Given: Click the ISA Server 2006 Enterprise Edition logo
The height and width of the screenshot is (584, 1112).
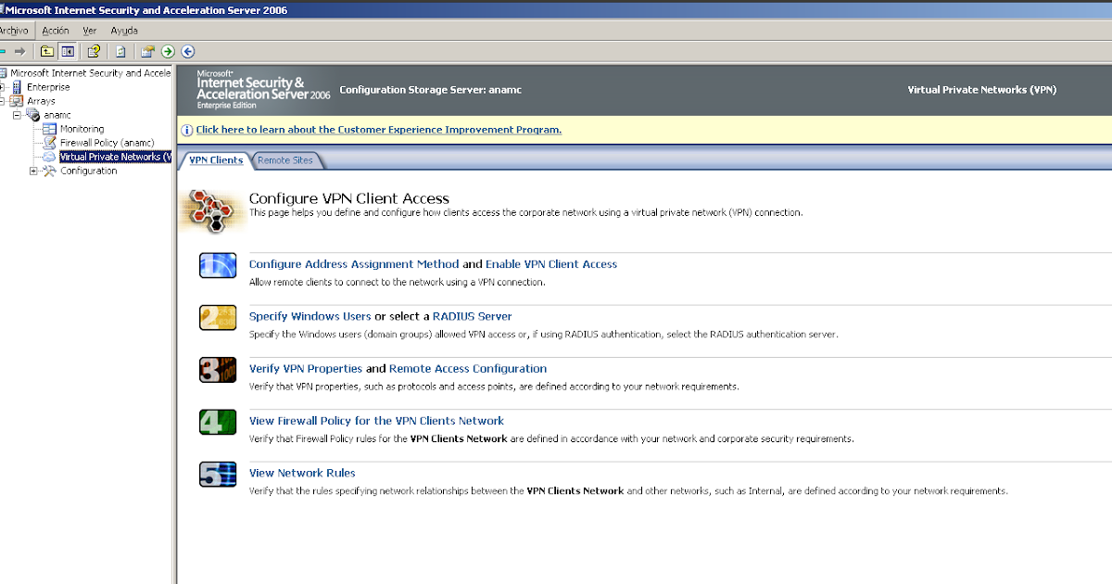Looking at the screenshot, I should [x=263, y=89].
